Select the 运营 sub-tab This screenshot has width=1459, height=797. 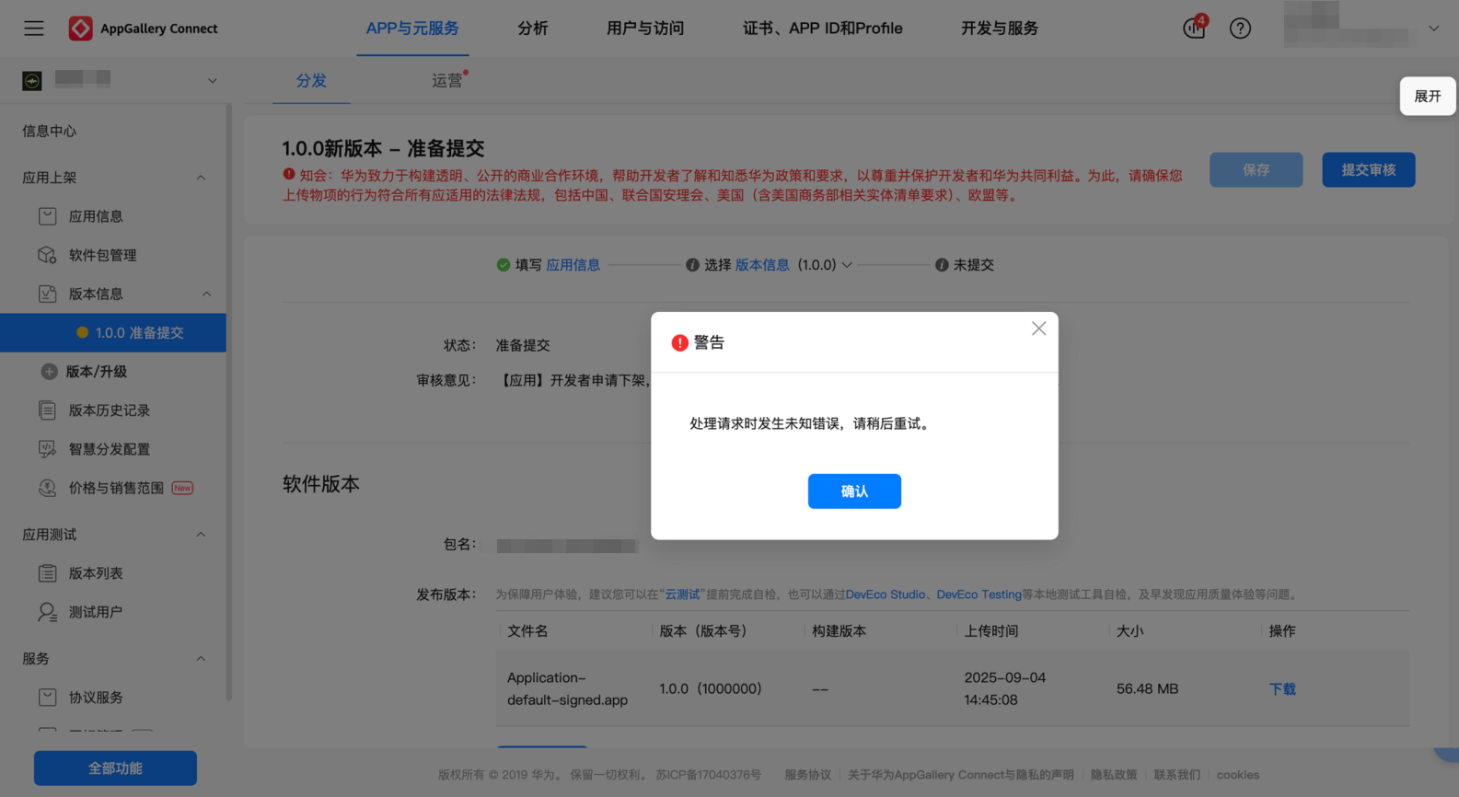click(x=447, y=81)
